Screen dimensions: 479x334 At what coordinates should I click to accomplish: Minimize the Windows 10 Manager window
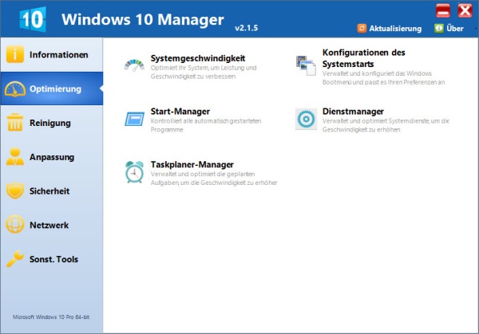(x=443, y=10)
